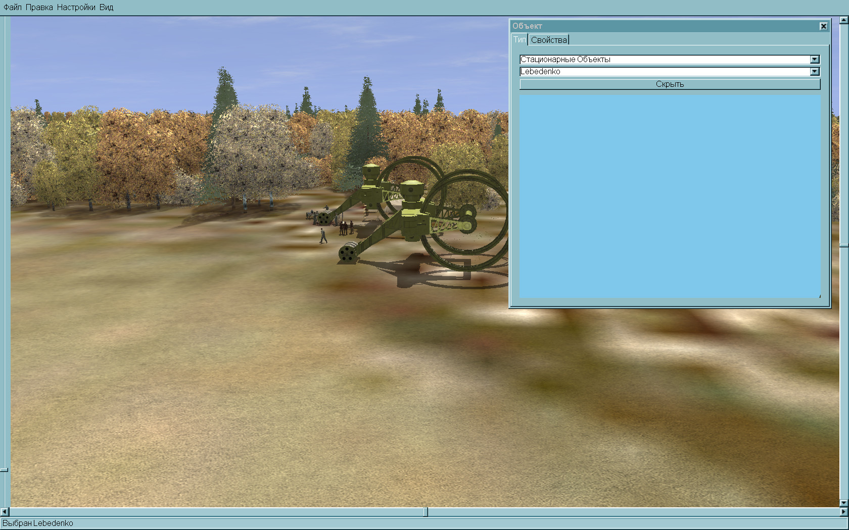Click the right scrollbar down arrow
The image size is (849, 530).
tap(843, 503)
